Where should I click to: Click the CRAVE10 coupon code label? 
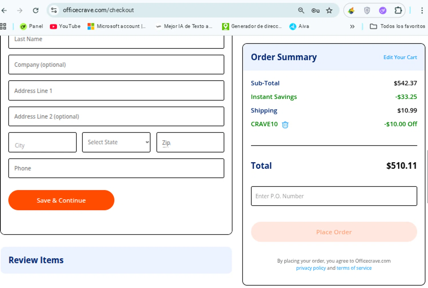point(264,124)
